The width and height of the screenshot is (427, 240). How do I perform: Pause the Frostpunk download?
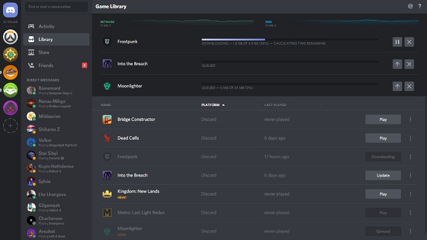tap(397, 42)
